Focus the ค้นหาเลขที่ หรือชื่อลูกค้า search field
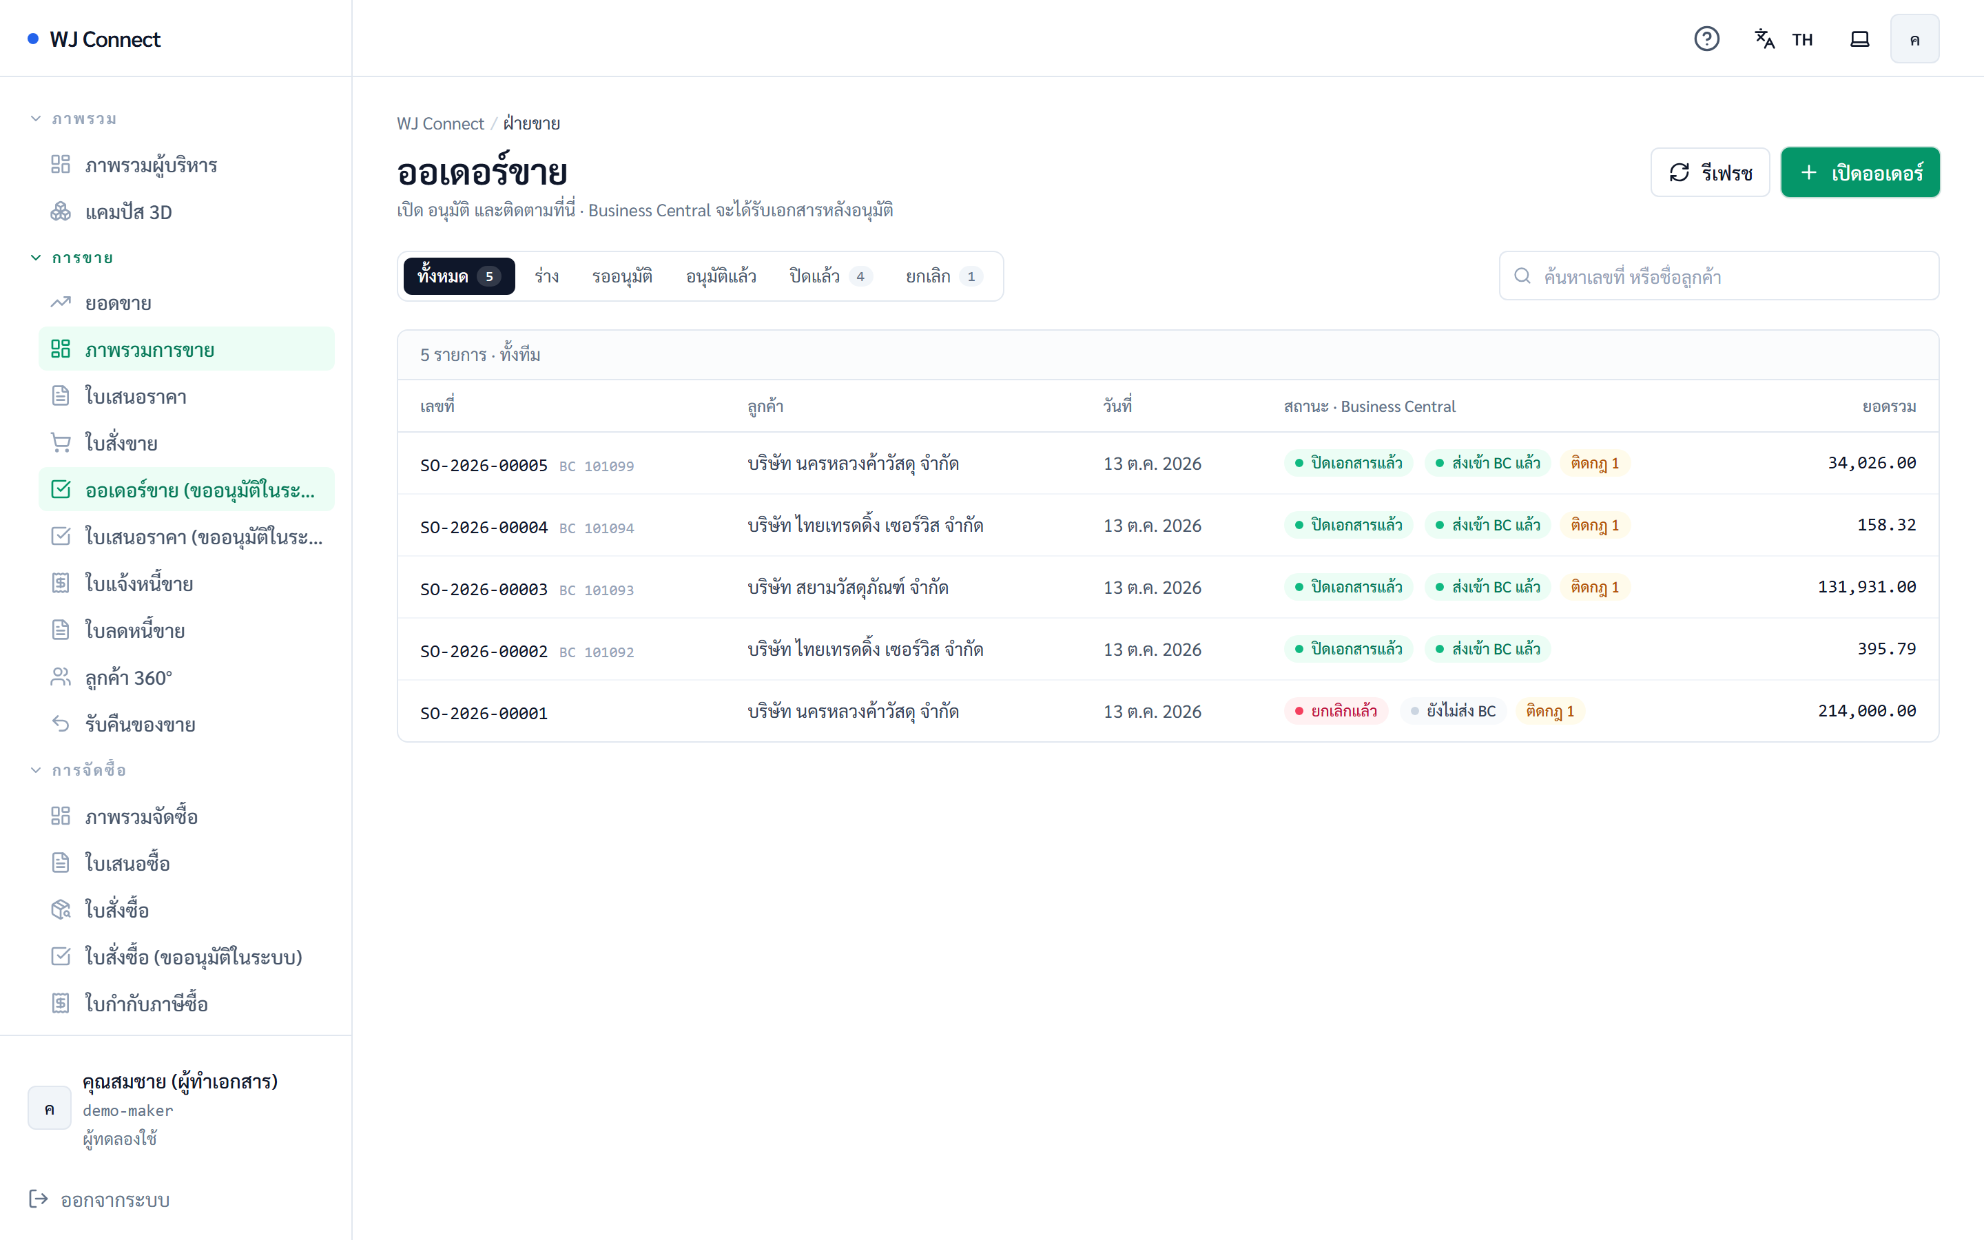The image size is (1984, 1240). point(1718,276)
